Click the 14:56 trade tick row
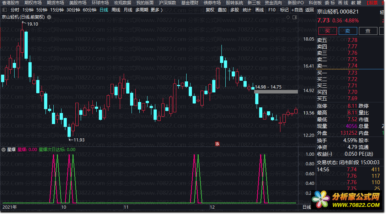The width and height of the screenshot is (386, 214). 348,170
